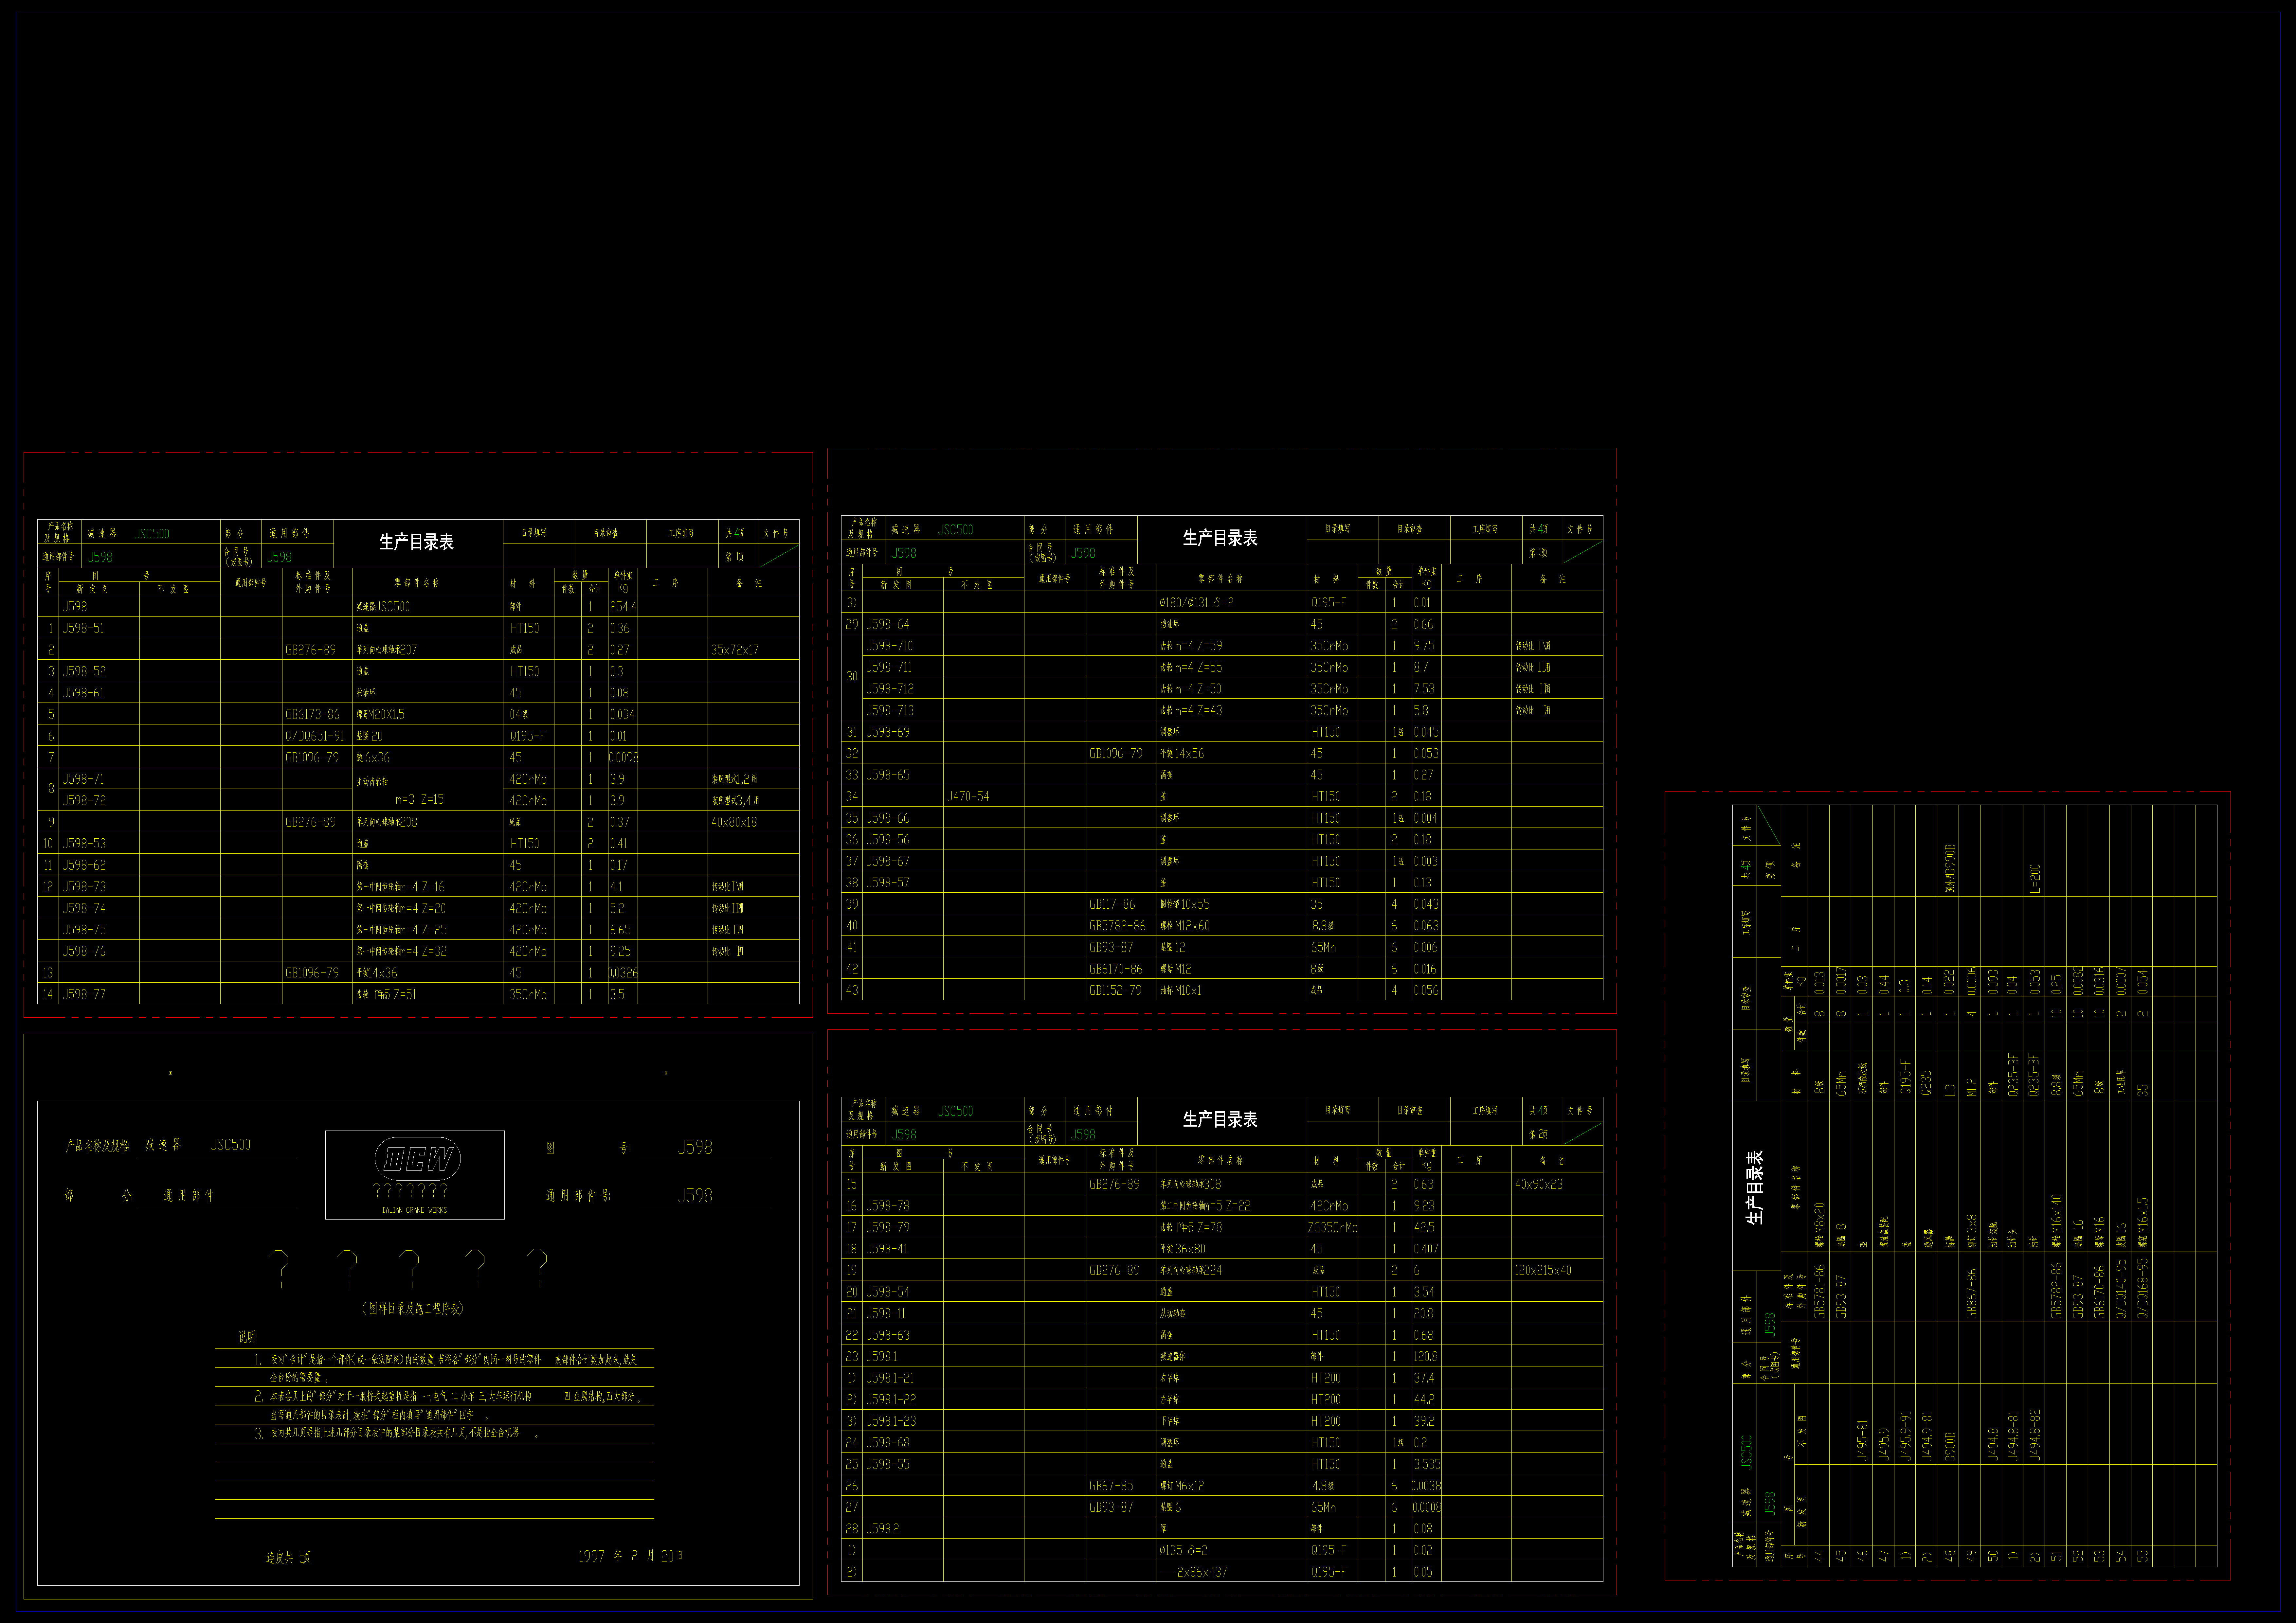This screenshot has height=1623, width=2296.
Task: Select the drawing number "J598-78"
Action: pyautogui.click(x=888, y=1206)
